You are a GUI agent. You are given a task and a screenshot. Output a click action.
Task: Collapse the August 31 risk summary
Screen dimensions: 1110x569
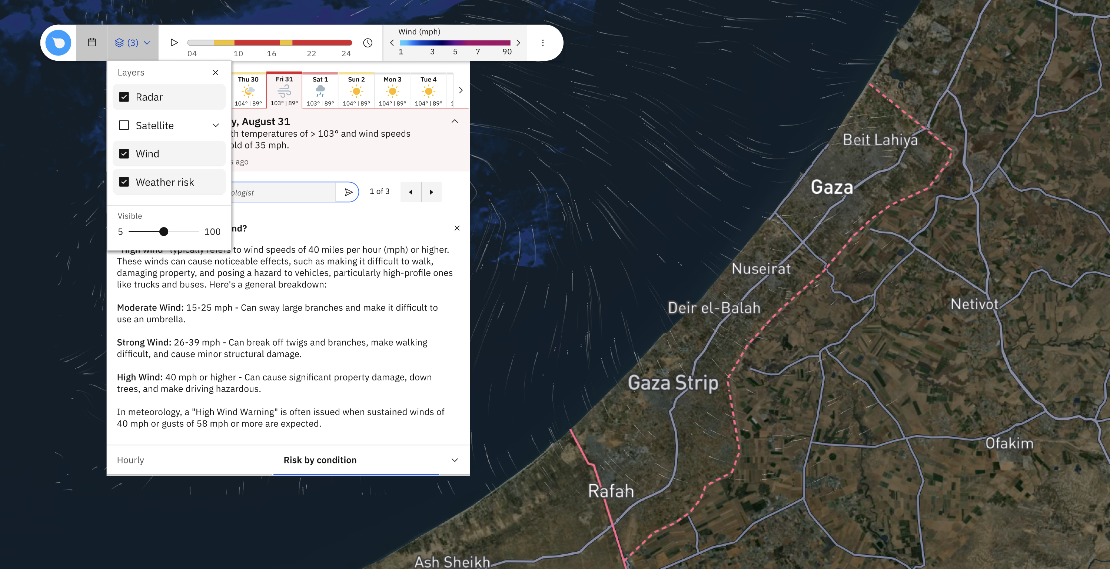[455, 122]
